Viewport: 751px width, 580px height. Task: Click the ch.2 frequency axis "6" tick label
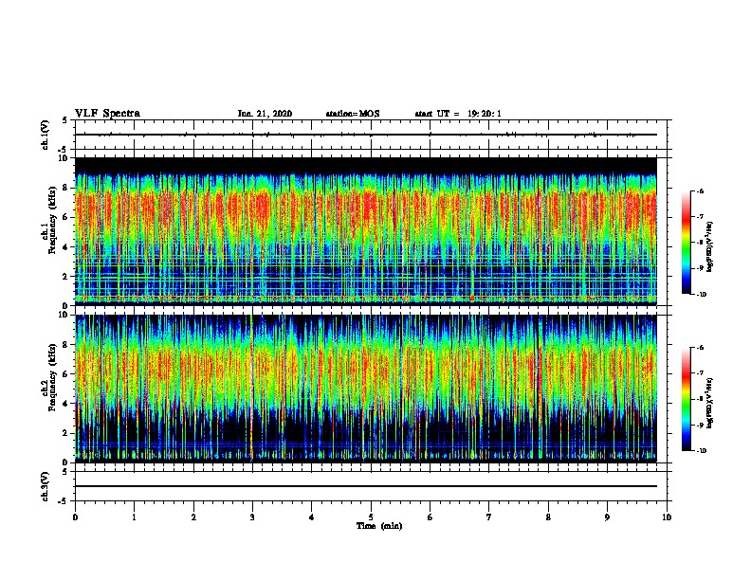(66, 374)
